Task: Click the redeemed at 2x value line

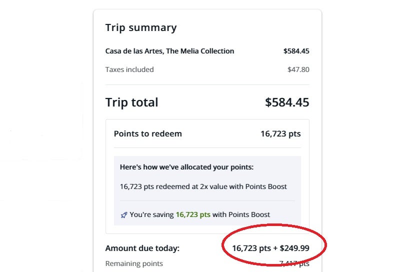Action: pyautogui.click(x=203, y=186)
